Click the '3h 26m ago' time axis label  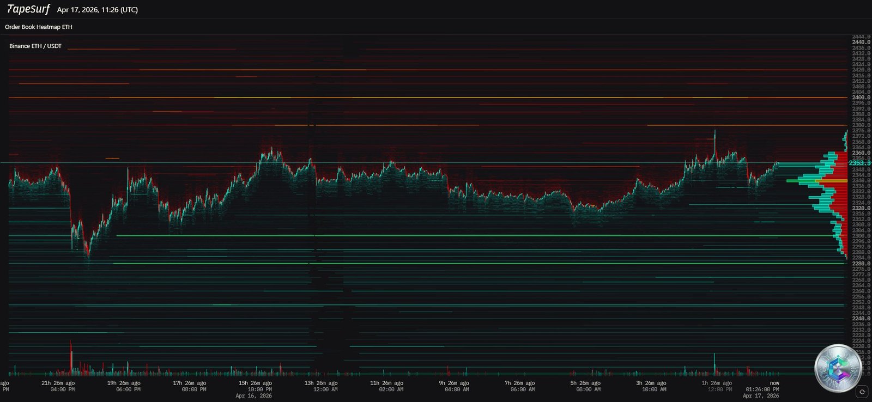(651, 383)
